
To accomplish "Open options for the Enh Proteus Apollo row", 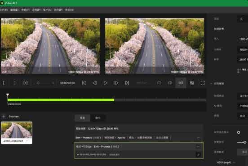I will click(x=198, y=138).
